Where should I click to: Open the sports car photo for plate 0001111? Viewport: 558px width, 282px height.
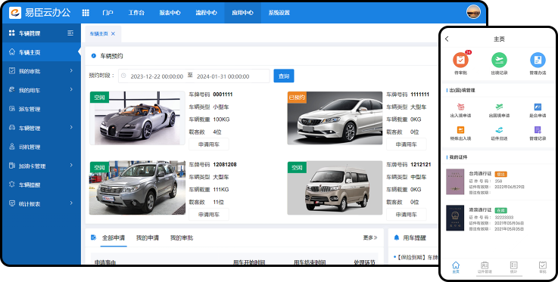137,118
